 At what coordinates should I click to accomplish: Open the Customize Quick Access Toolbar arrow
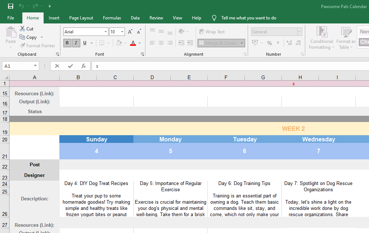(x=50, y=6)
